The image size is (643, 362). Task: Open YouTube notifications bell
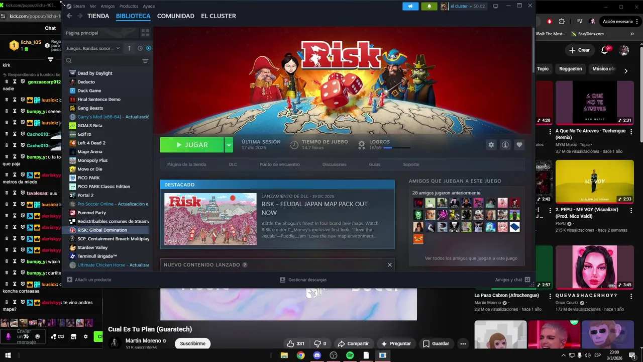coord(605,50)
